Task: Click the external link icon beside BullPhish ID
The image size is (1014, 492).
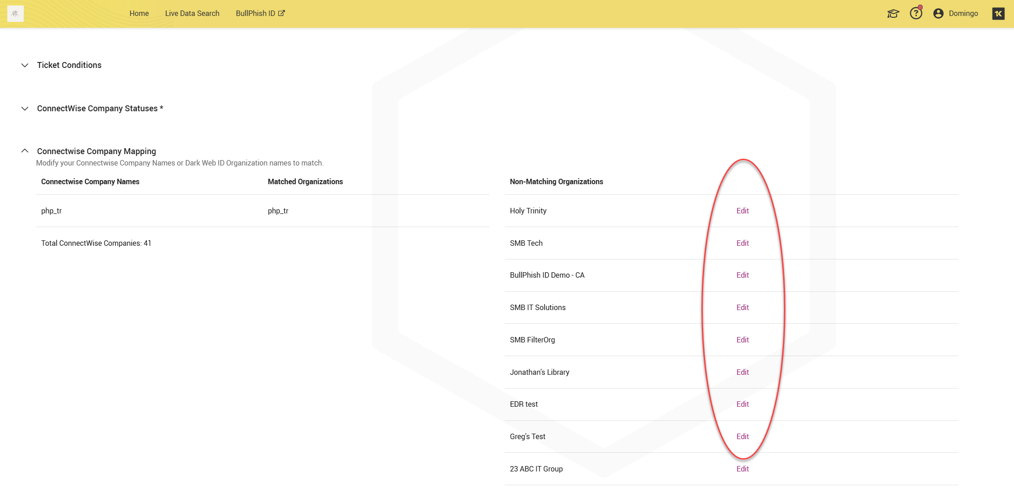Action: [x=282, y=13]
